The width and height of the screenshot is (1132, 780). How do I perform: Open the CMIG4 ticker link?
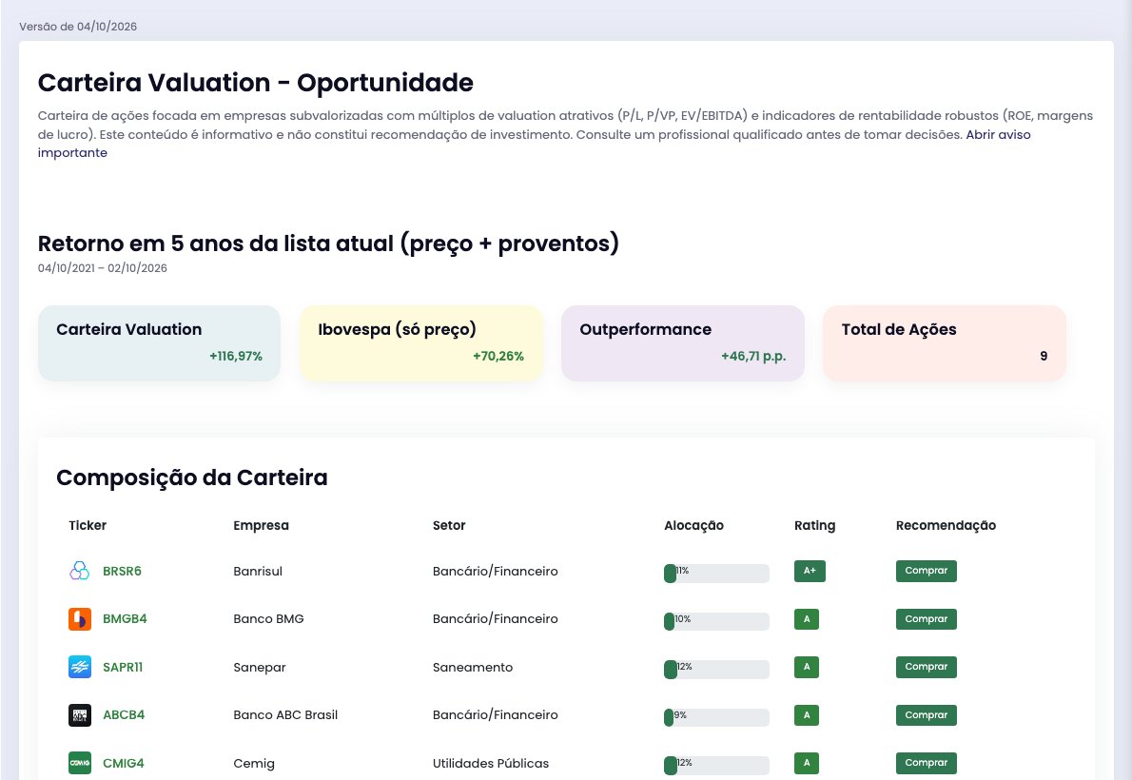tap(124, 764)
